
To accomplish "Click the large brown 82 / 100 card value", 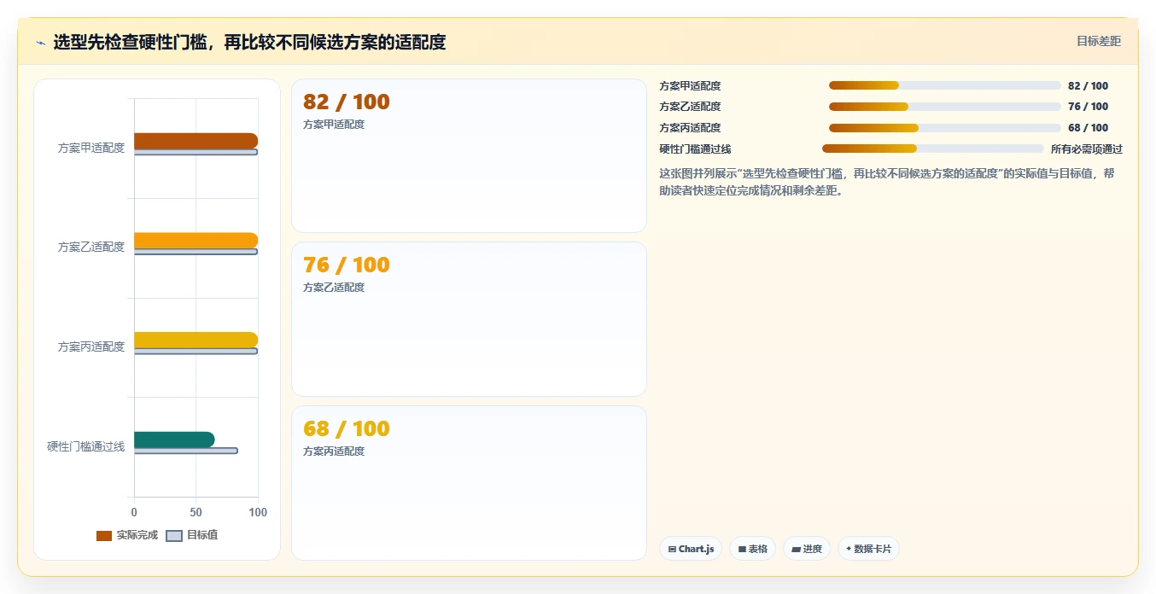I will [x=346, y=102].
